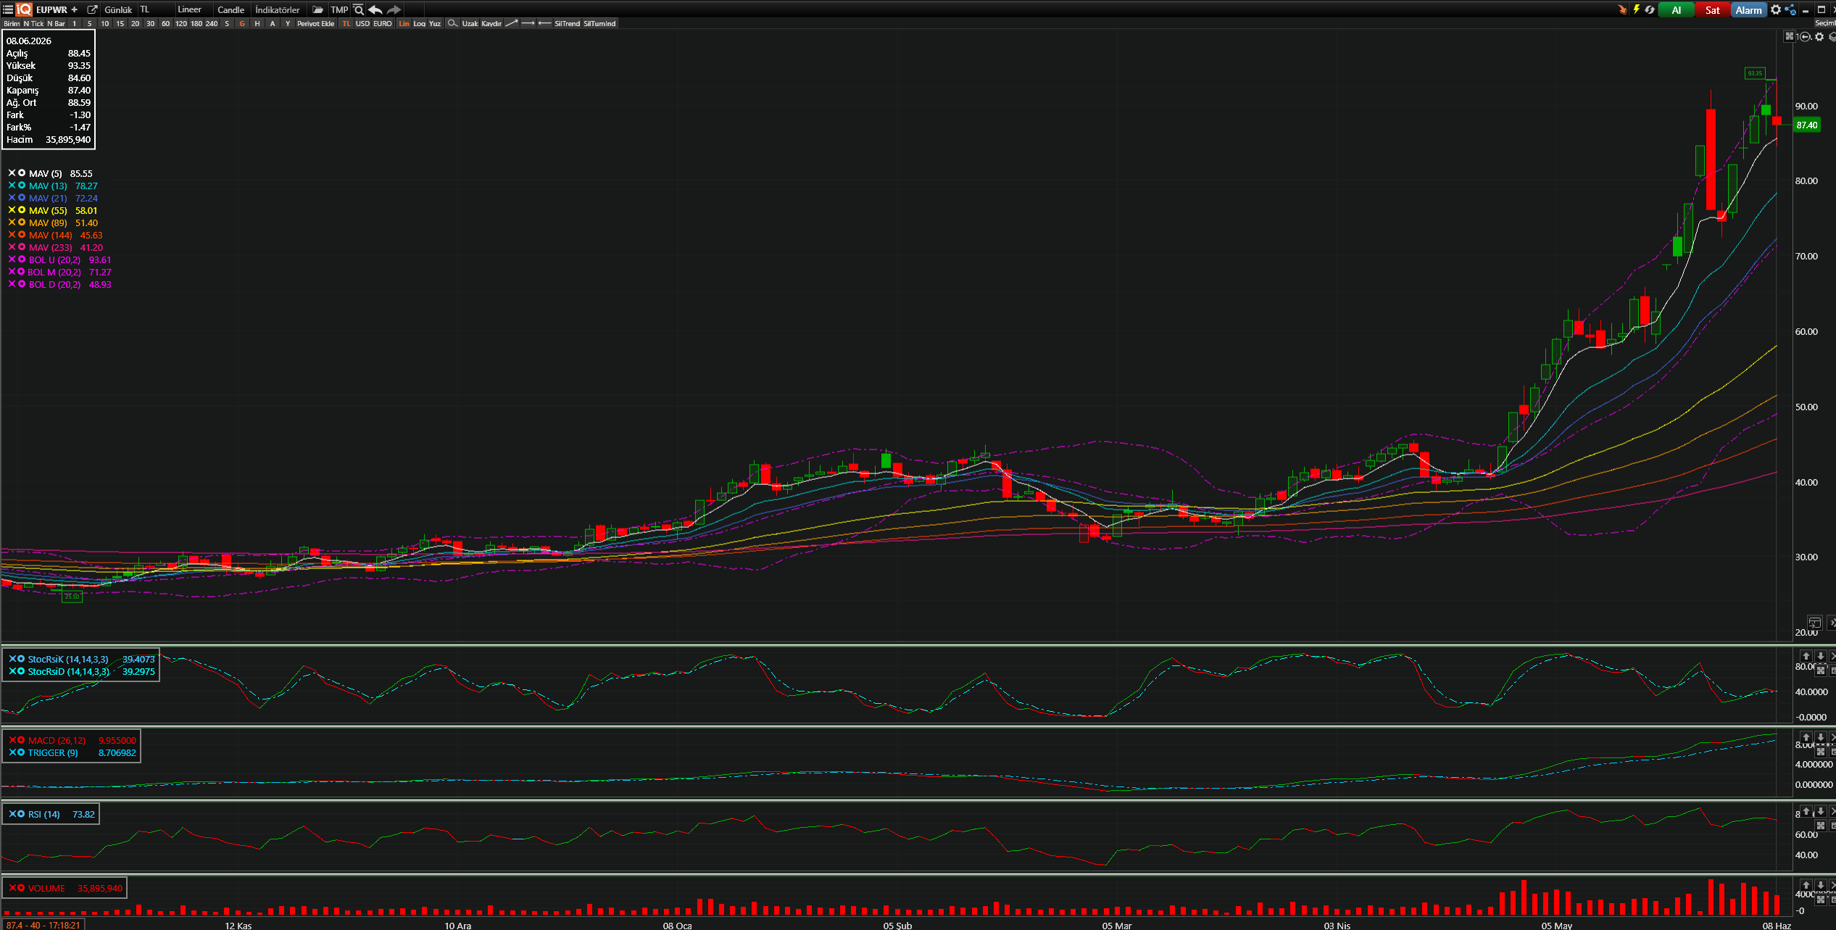Share the chart using the blue share icon
Image resolution: width=1836 pixels, height=930 pixels.
tap(1790, 9)
